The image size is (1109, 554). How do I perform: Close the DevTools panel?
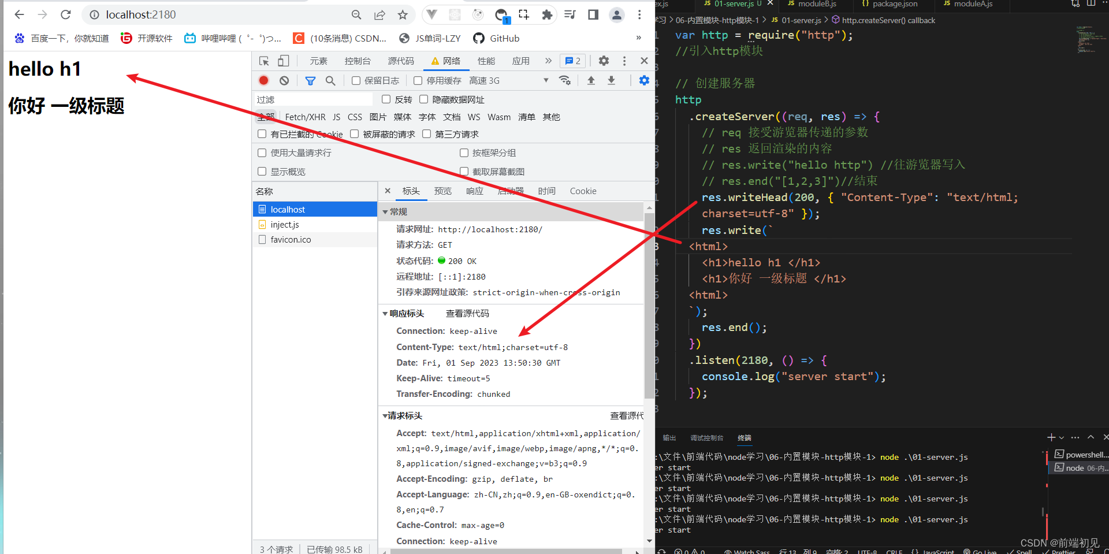click(644, 61)
